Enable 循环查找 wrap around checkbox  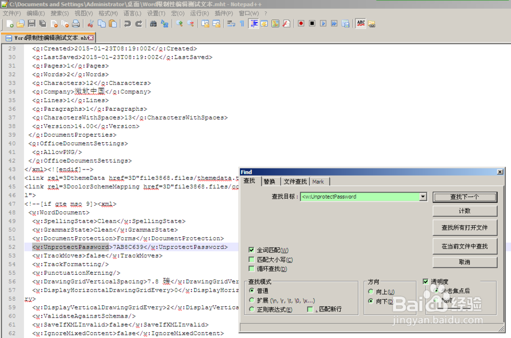click(x=251, y=269)
